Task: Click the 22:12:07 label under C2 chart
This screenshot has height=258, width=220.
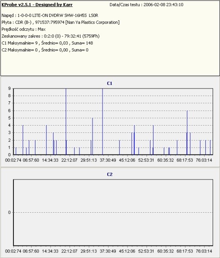Action: (70, 251)
